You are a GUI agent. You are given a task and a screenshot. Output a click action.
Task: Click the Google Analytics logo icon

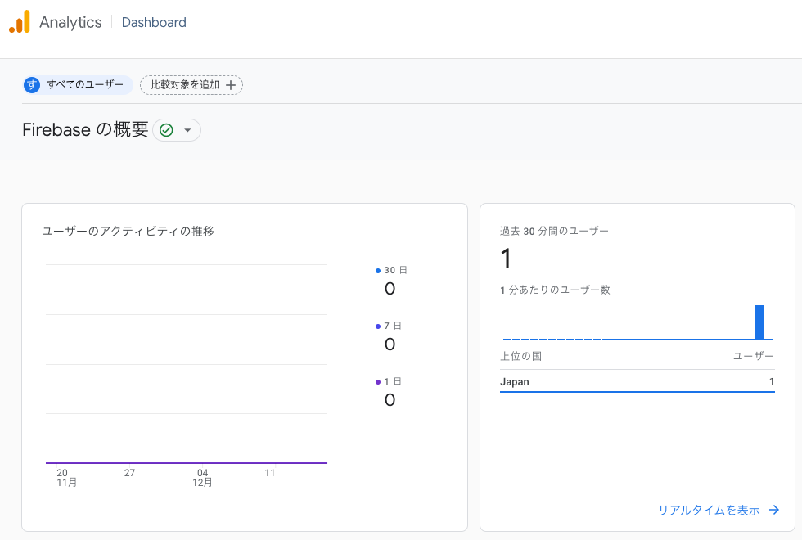click(20, 22)
